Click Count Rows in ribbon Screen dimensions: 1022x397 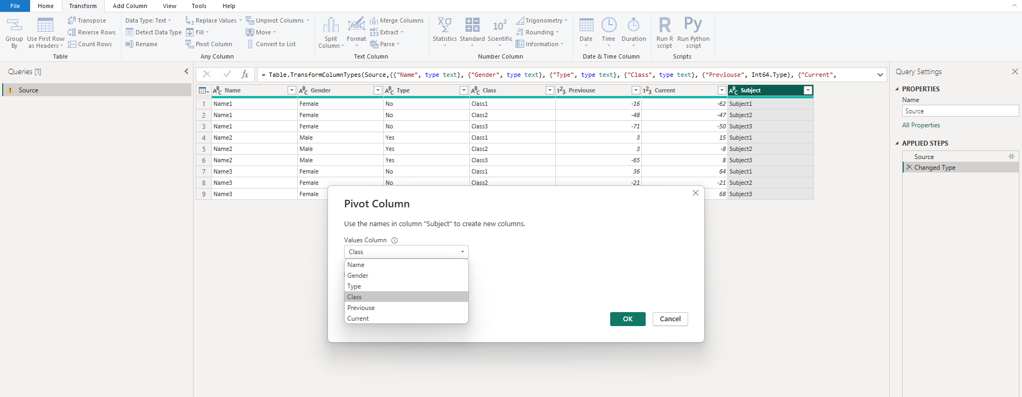[90, 44]
